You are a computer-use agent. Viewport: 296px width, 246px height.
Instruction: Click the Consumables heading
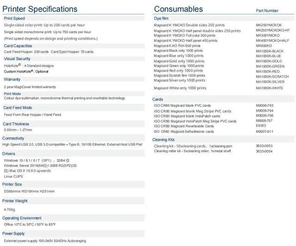pos(178,9)
